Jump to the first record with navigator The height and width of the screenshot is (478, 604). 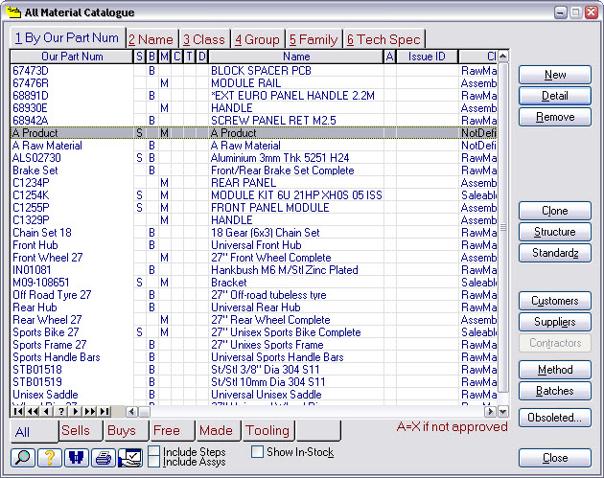17,411
